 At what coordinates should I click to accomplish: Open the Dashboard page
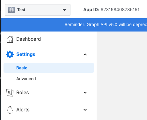28,39
